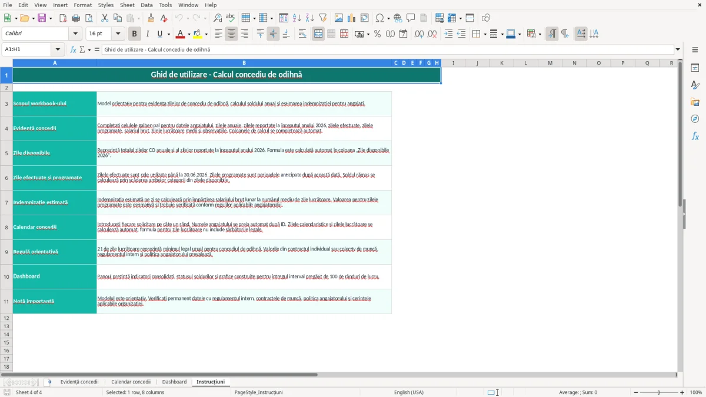Open the Format menu
Image resolution: width=706 pixels, height=397 pixels.
coord(82,5)
